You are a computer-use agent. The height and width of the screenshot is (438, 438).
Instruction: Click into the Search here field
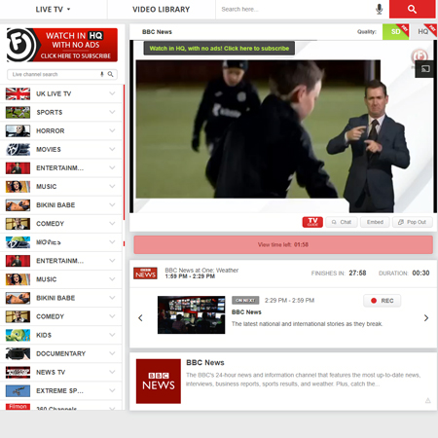(x=295, y=10)
